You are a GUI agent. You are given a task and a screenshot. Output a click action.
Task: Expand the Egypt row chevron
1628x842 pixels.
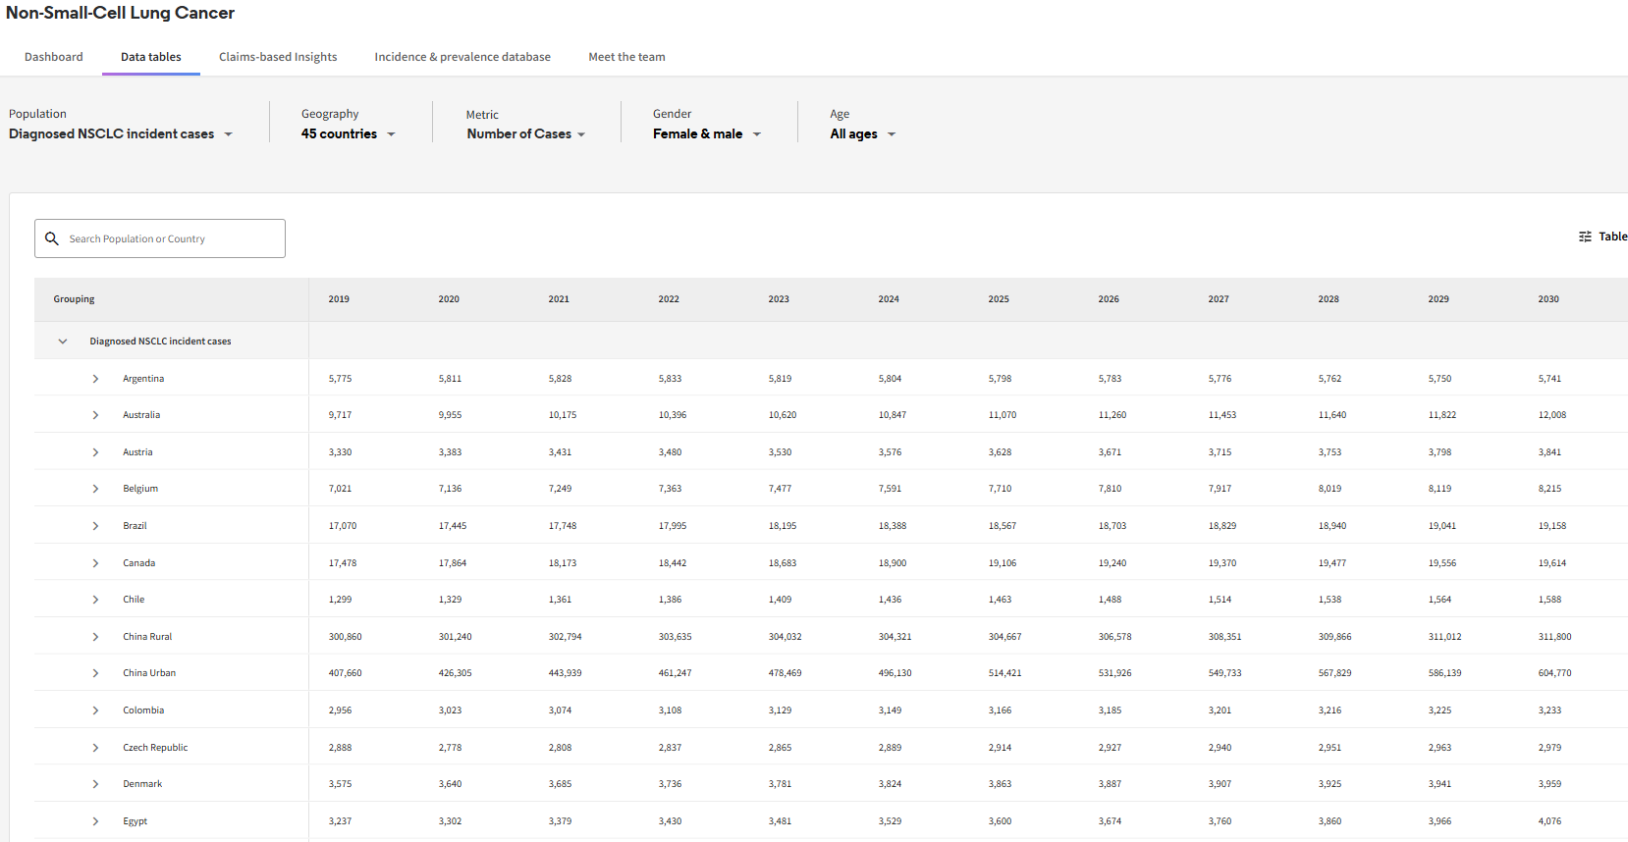95,821
